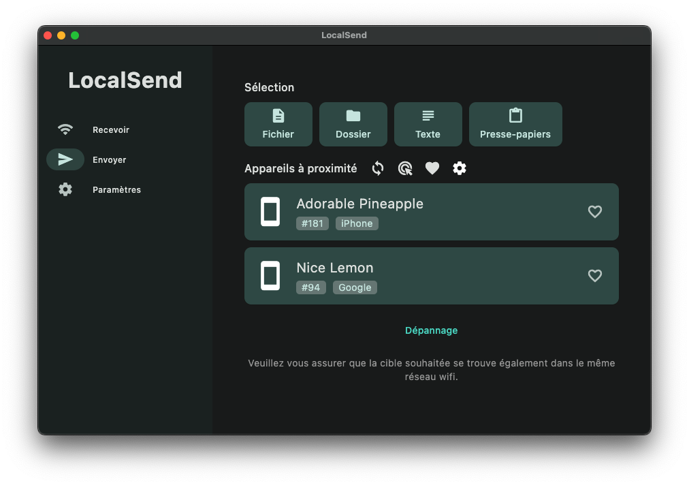Click the Recevoir wifi icon
The width and height of the screenshot is (689, 485).
[x=65, y=129]
